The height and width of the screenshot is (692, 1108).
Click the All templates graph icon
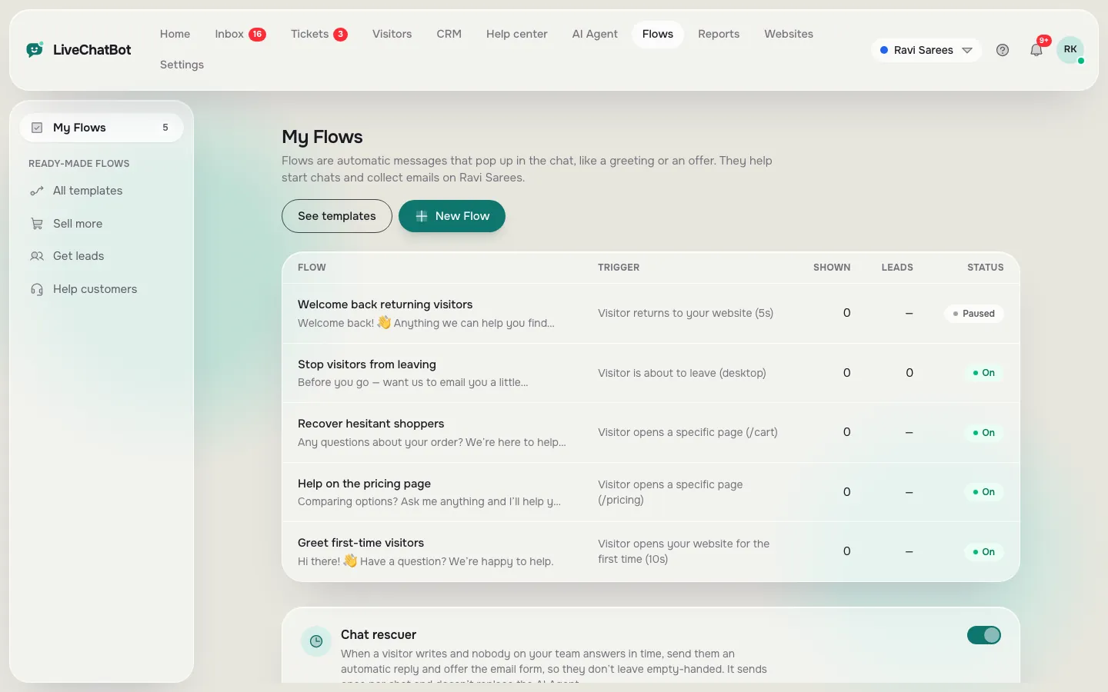37,191
